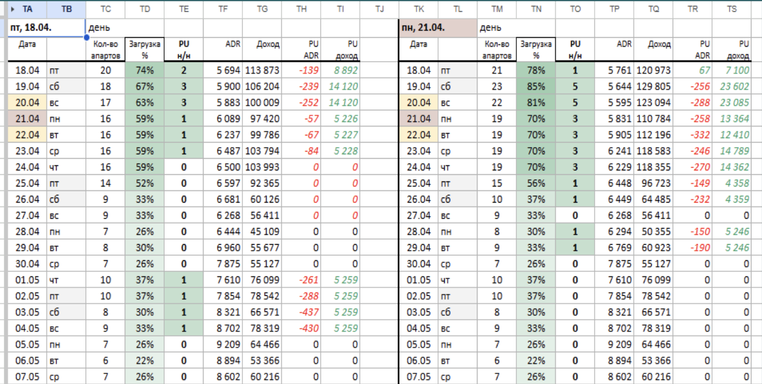The width and height of the screenshot is (762, 384).
Task: Click the ADR value 6 500
Action: (x=222, y=167)
